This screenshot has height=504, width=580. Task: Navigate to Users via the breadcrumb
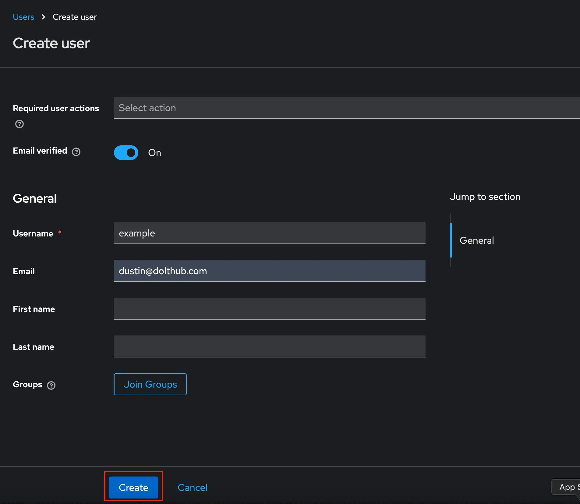click(x=23, y=17)
